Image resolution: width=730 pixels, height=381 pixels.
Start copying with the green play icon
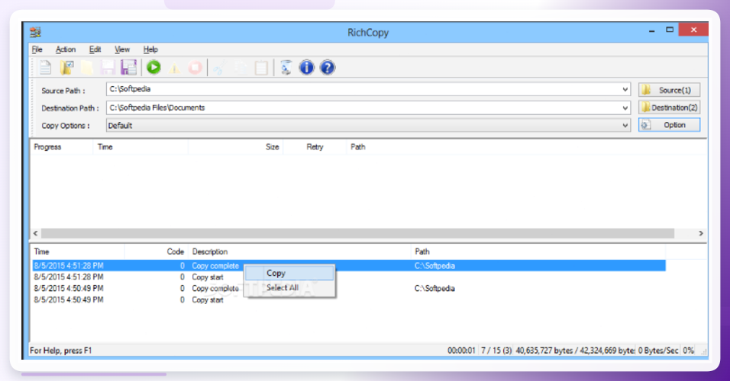coord(153,68)
